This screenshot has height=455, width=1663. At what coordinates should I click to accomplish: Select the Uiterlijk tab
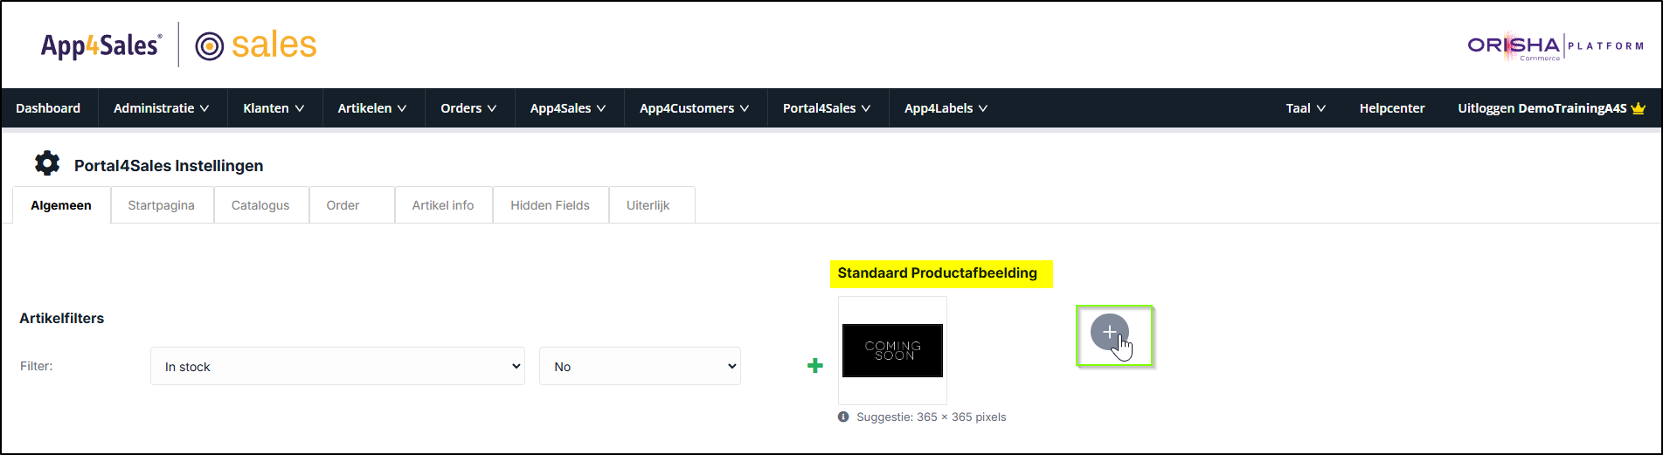point(648,205)
